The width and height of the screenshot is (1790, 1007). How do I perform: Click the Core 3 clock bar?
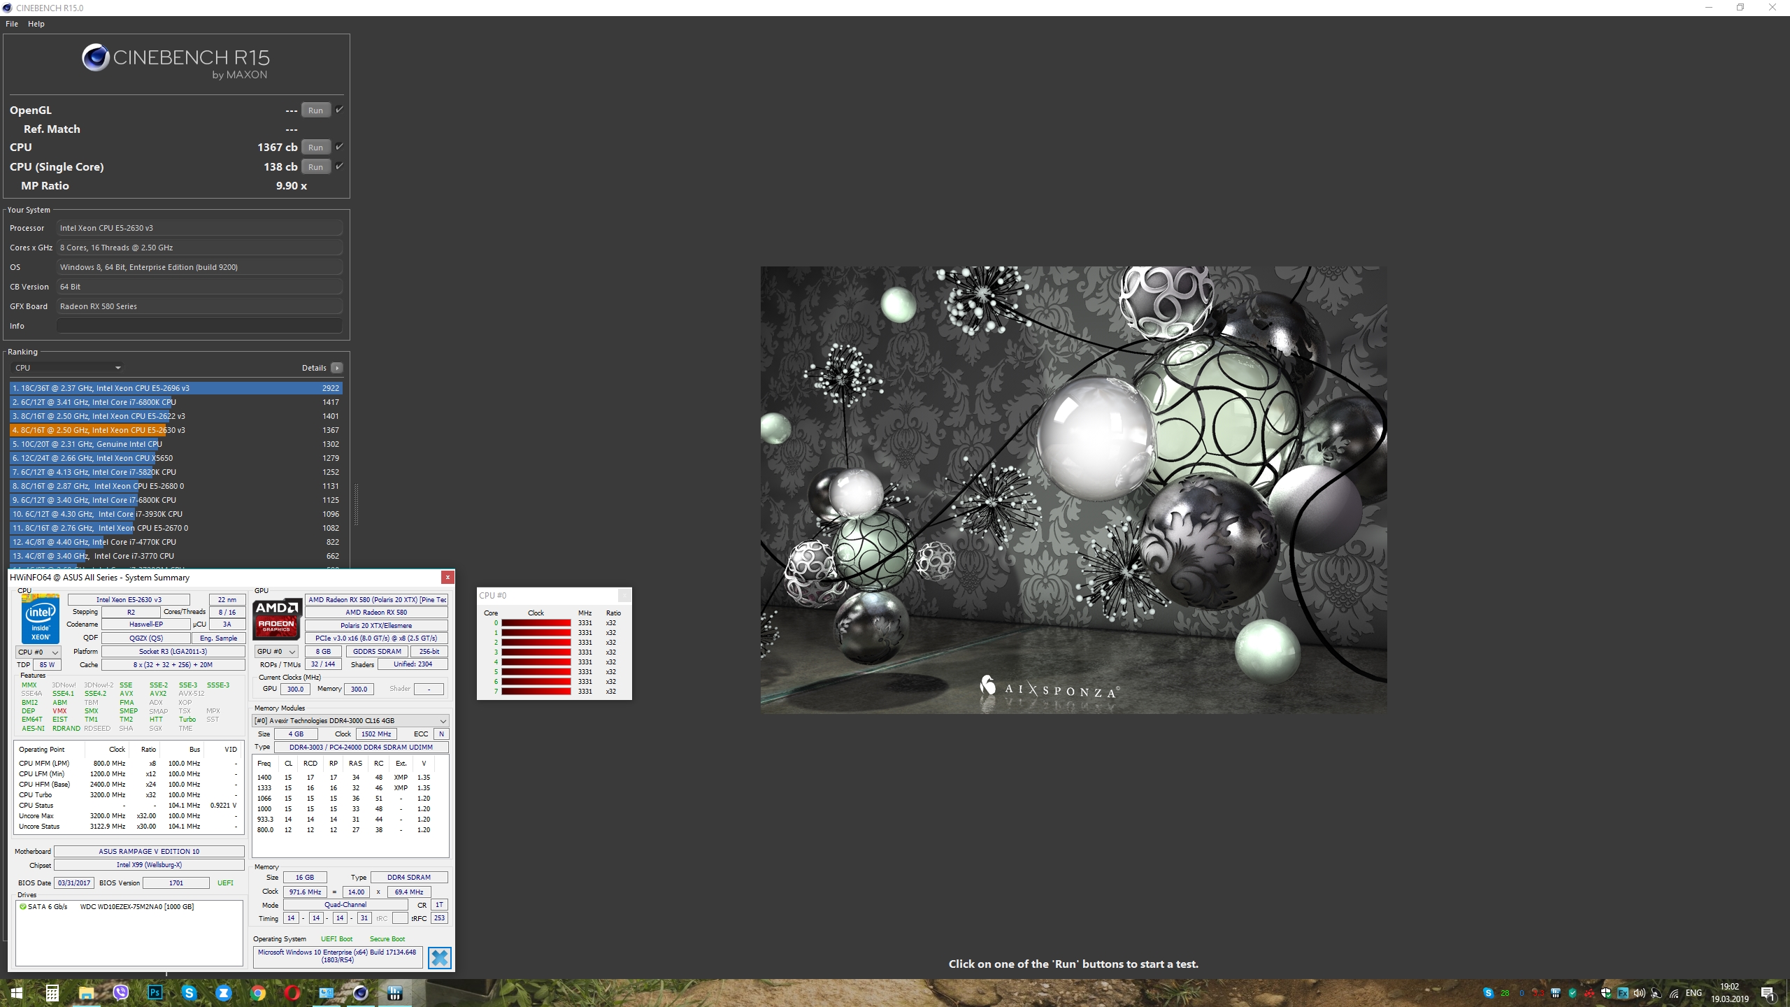[536, 652]
